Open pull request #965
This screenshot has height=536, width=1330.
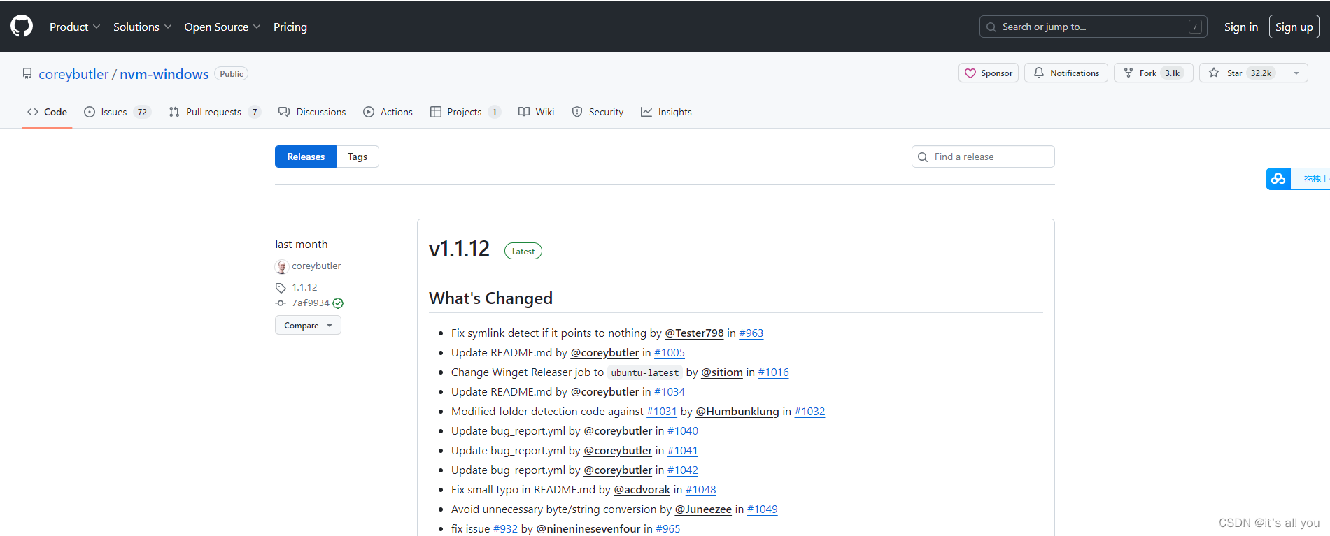click(x=668, y=529)
